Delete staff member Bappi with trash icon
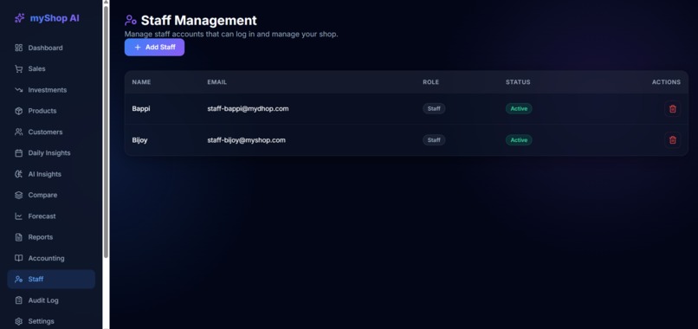 click(x=673, y=108)
